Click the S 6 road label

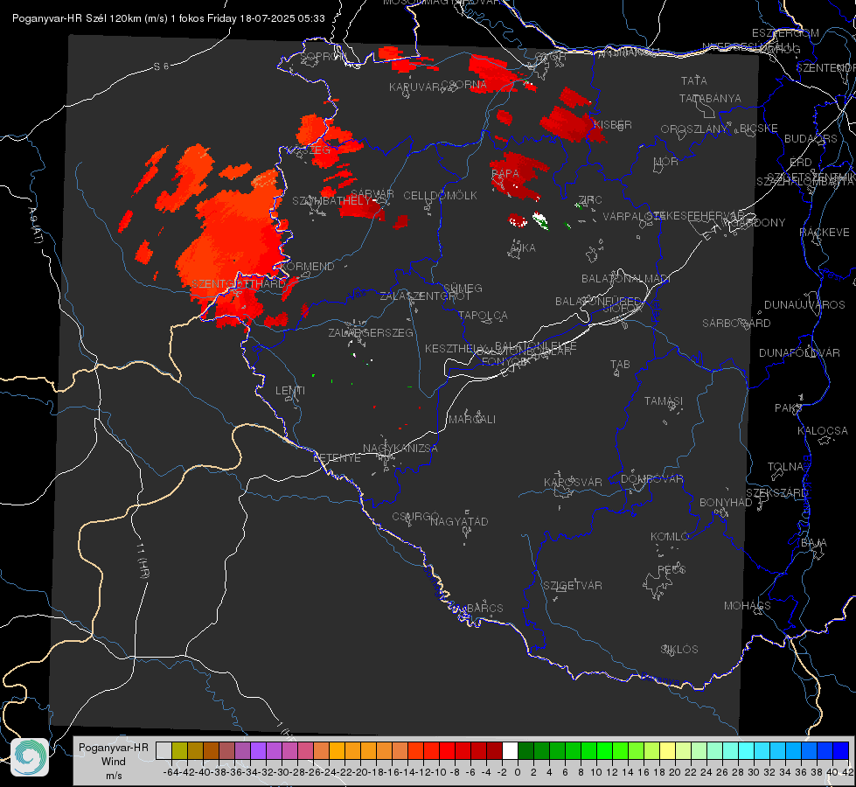pos(161,66)
